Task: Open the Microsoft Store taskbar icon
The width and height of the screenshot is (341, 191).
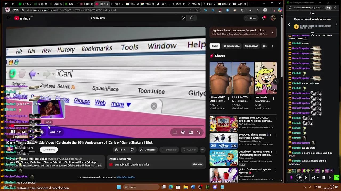Action: click(178, 187)
